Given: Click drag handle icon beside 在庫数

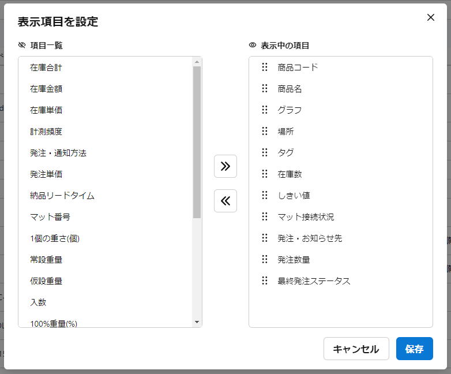Looking at the screenshot, I should click(x=265, y=174).
